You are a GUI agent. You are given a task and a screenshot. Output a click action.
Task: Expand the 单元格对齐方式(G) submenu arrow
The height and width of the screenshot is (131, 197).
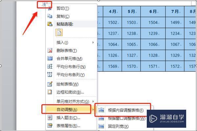coord(93,101)
